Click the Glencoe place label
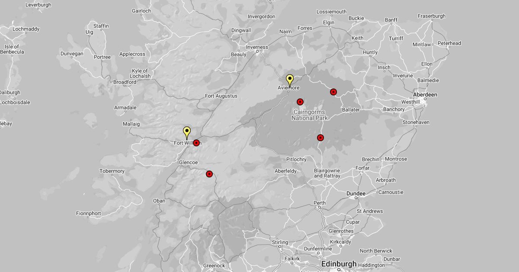Screen dimensions: 519x272 pyautogui.click(x=188, y=163)
